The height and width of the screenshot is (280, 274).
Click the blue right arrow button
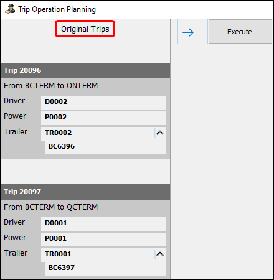[x=192, y=32]
